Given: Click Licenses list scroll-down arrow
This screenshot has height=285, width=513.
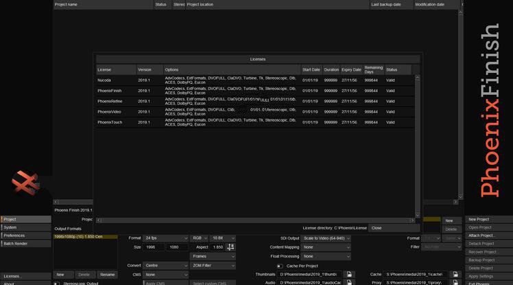Looking at the screenshot, I should (417, 215).
